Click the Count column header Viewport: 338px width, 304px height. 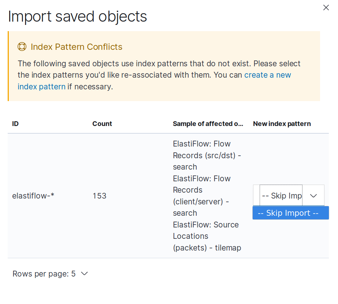tap(102, 124)
